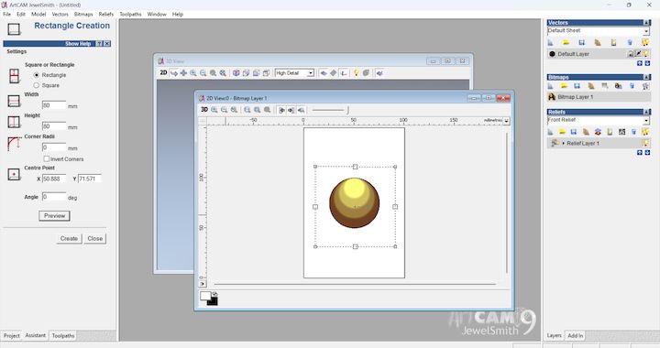Viewport: 660px width, 348px height.
Task: Click the primary/secondary colour swatch in 2D View
Action: click(x=209, y=298)
